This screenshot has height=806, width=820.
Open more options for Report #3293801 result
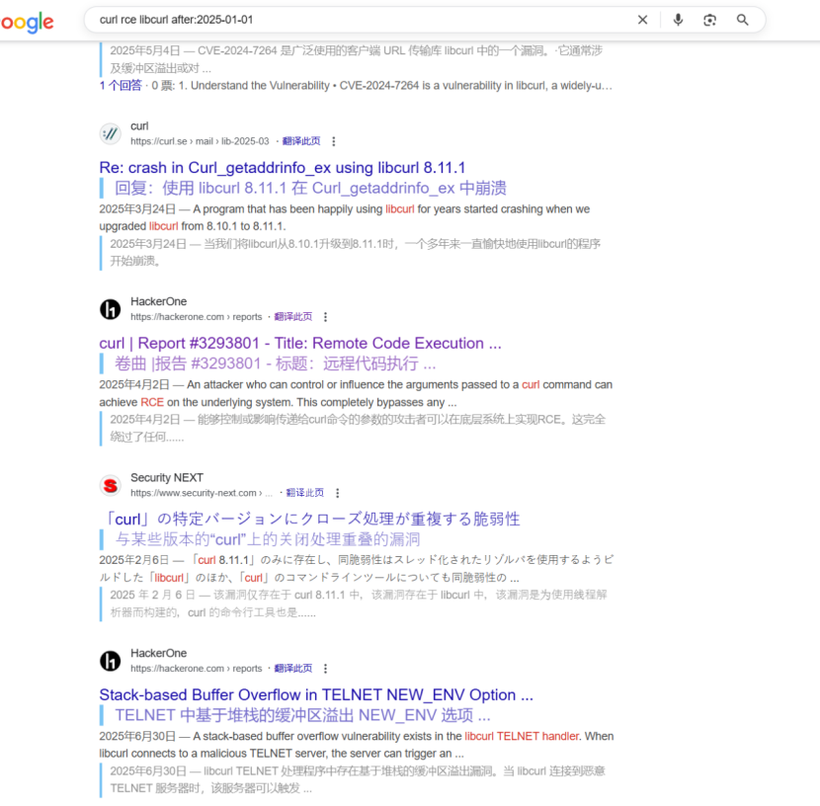tap(326, 317)
